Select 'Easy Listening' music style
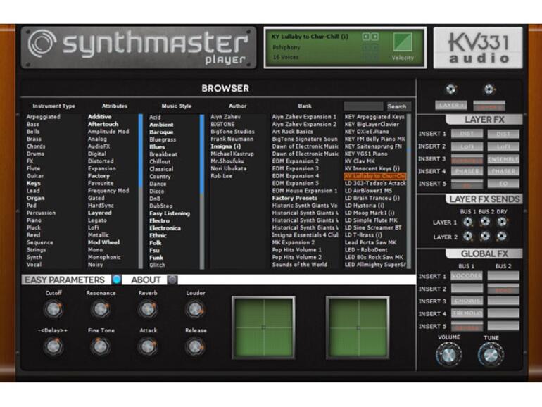542x407 pixels. pos(170,213)
